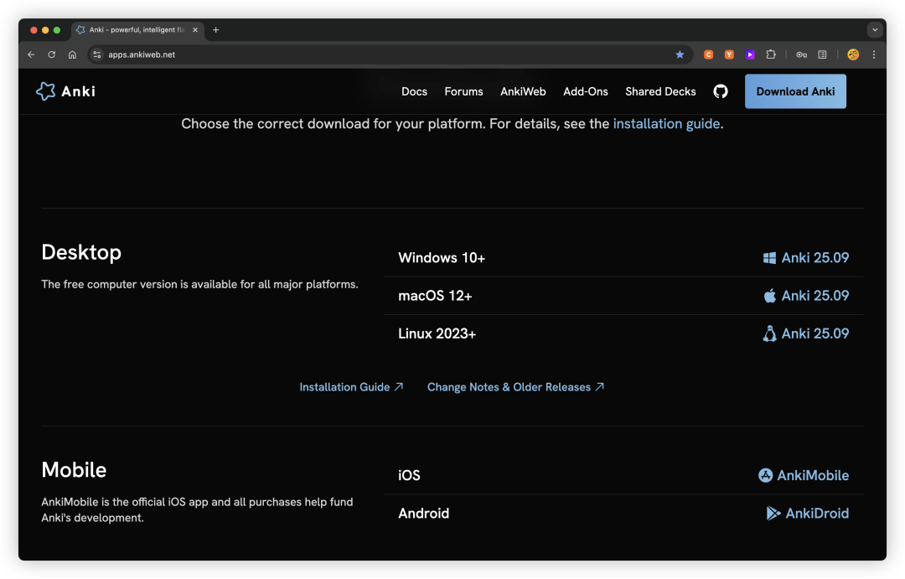Go to browser home page

click(x=73, y=54)
